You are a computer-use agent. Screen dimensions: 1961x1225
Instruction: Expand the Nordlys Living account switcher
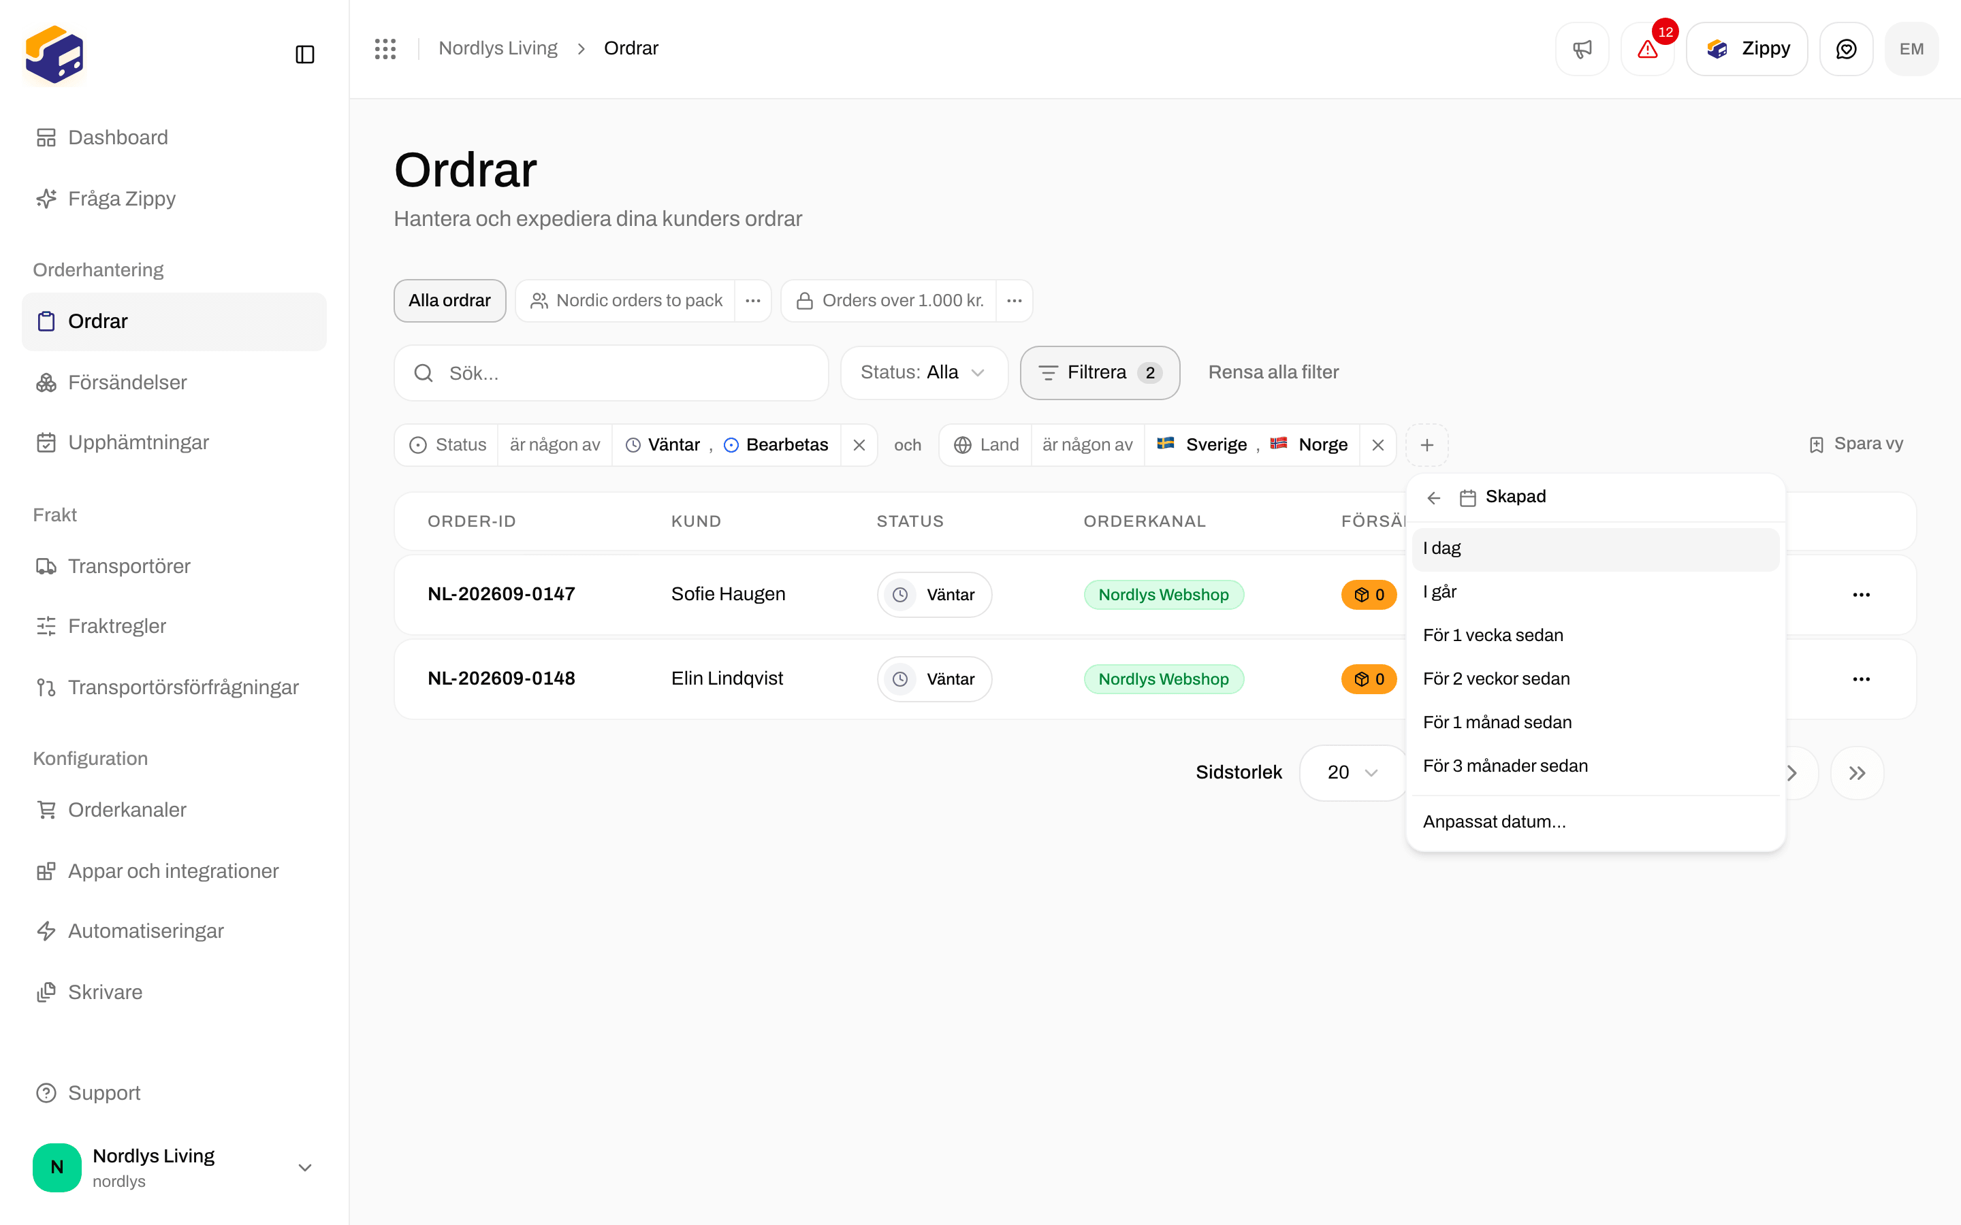click(174, 1167)
